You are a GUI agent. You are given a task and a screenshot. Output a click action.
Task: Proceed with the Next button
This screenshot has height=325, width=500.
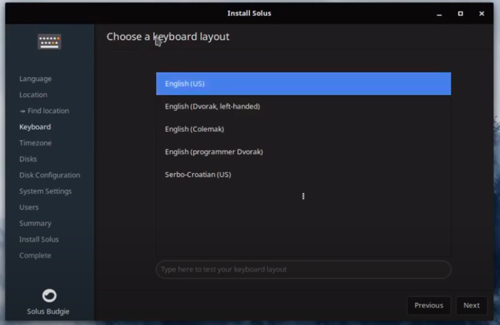tap(471, 305)
